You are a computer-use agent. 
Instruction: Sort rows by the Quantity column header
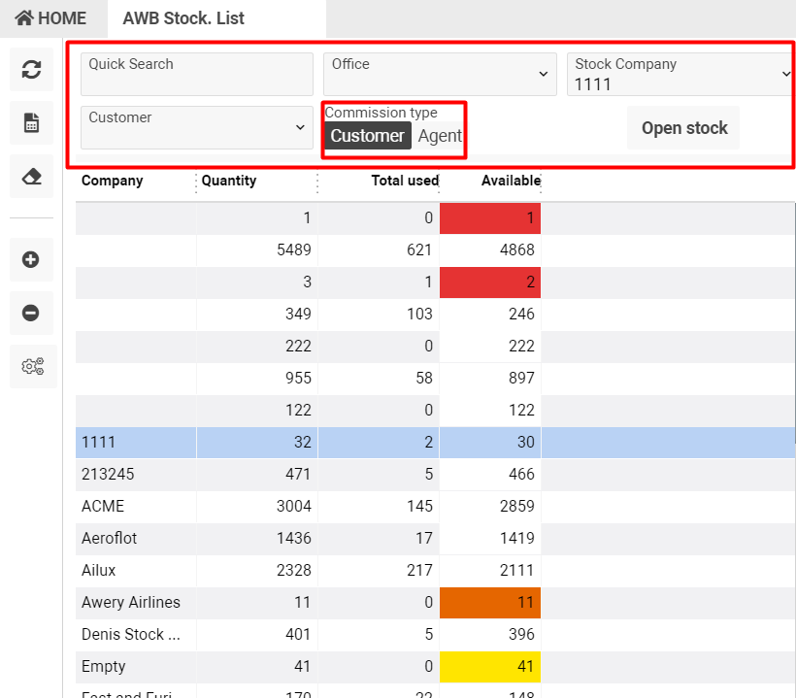click(230, 181)
